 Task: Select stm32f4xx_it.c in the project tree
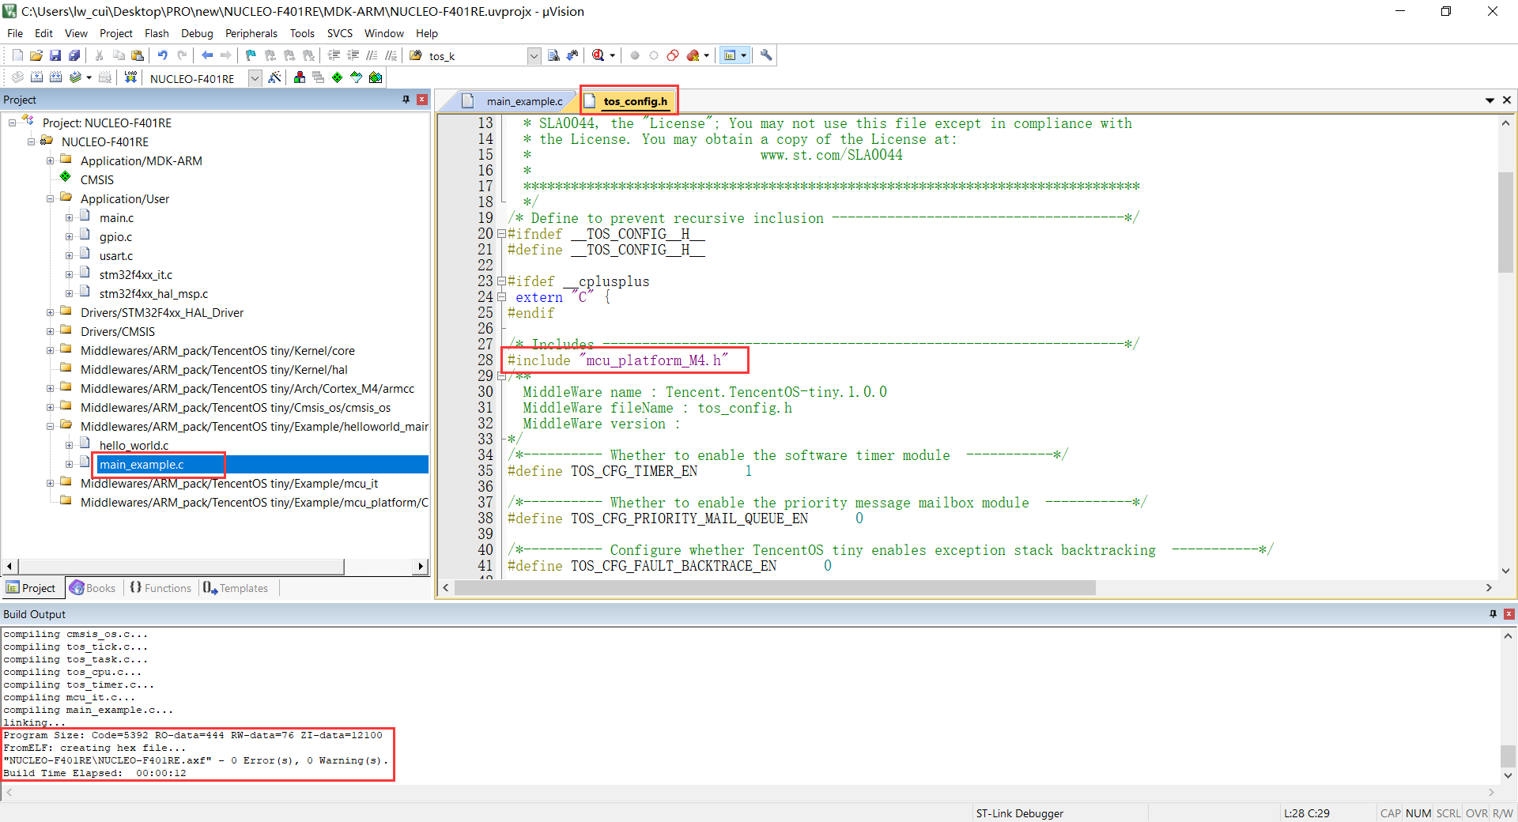[x=135, y=275]
